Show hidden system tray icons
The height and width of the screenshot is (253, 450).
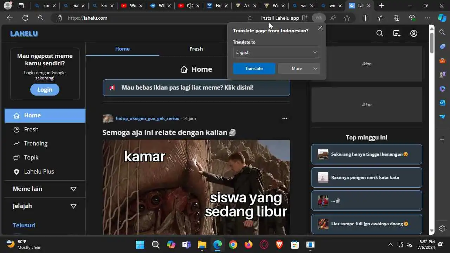pos(390,245)
